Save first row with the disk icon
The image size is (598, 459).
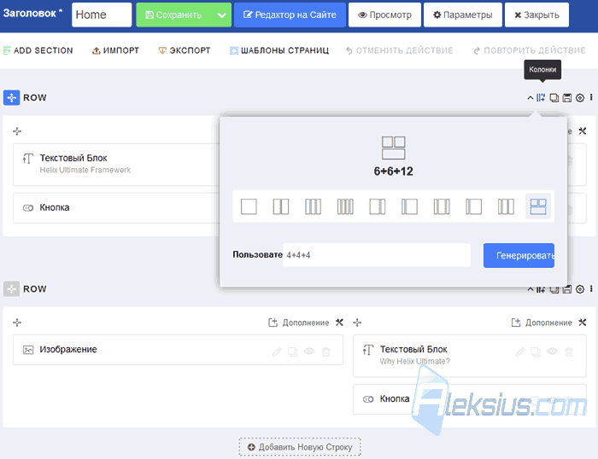(x=567, y=98)
